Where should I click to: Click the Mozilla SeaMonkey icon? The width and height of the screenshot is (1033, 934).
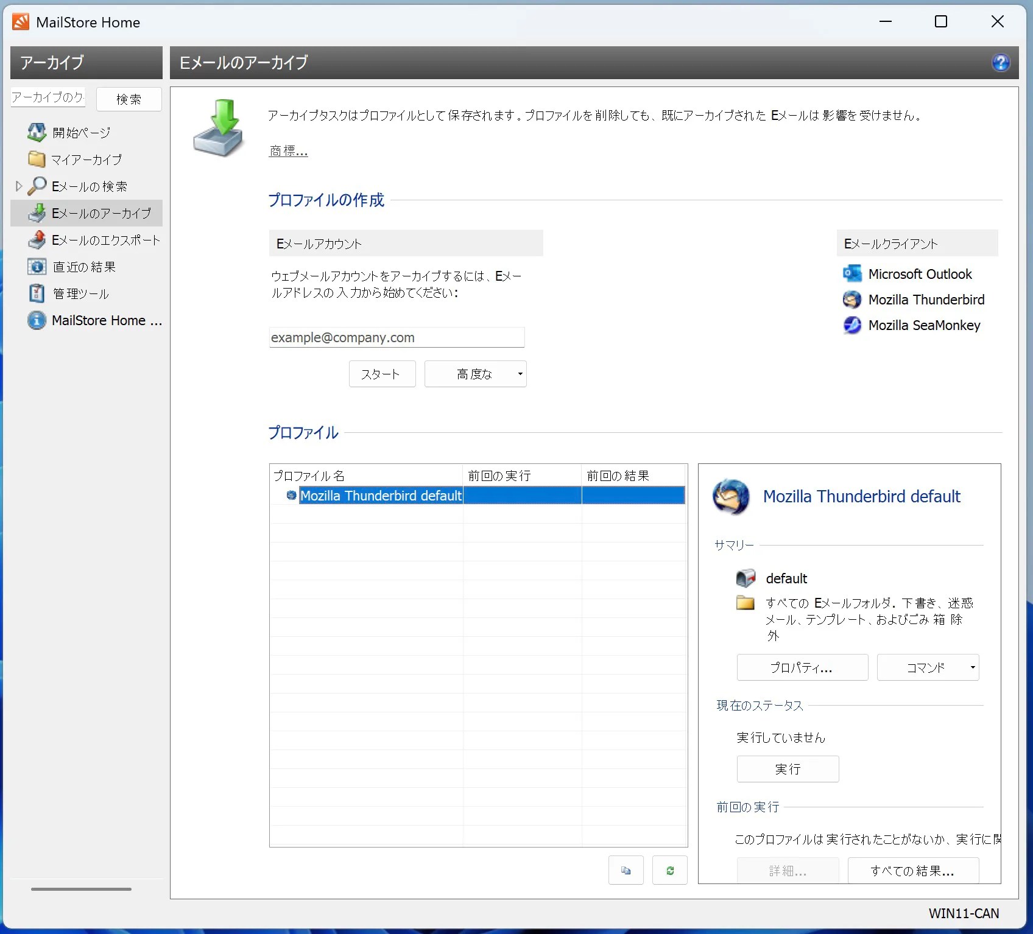coord(852,325)
